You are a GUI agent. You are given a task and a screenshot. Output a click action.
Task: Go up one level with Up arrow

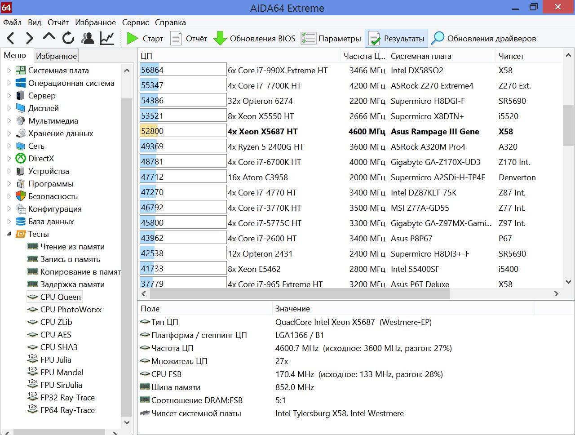pos(49,37)
